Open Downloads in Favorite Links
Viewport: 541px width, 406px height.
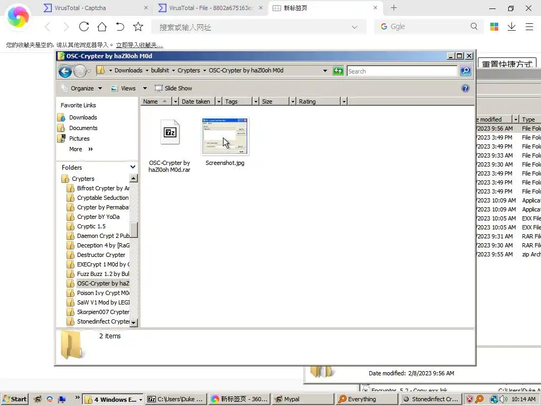[x=83, y=117]
